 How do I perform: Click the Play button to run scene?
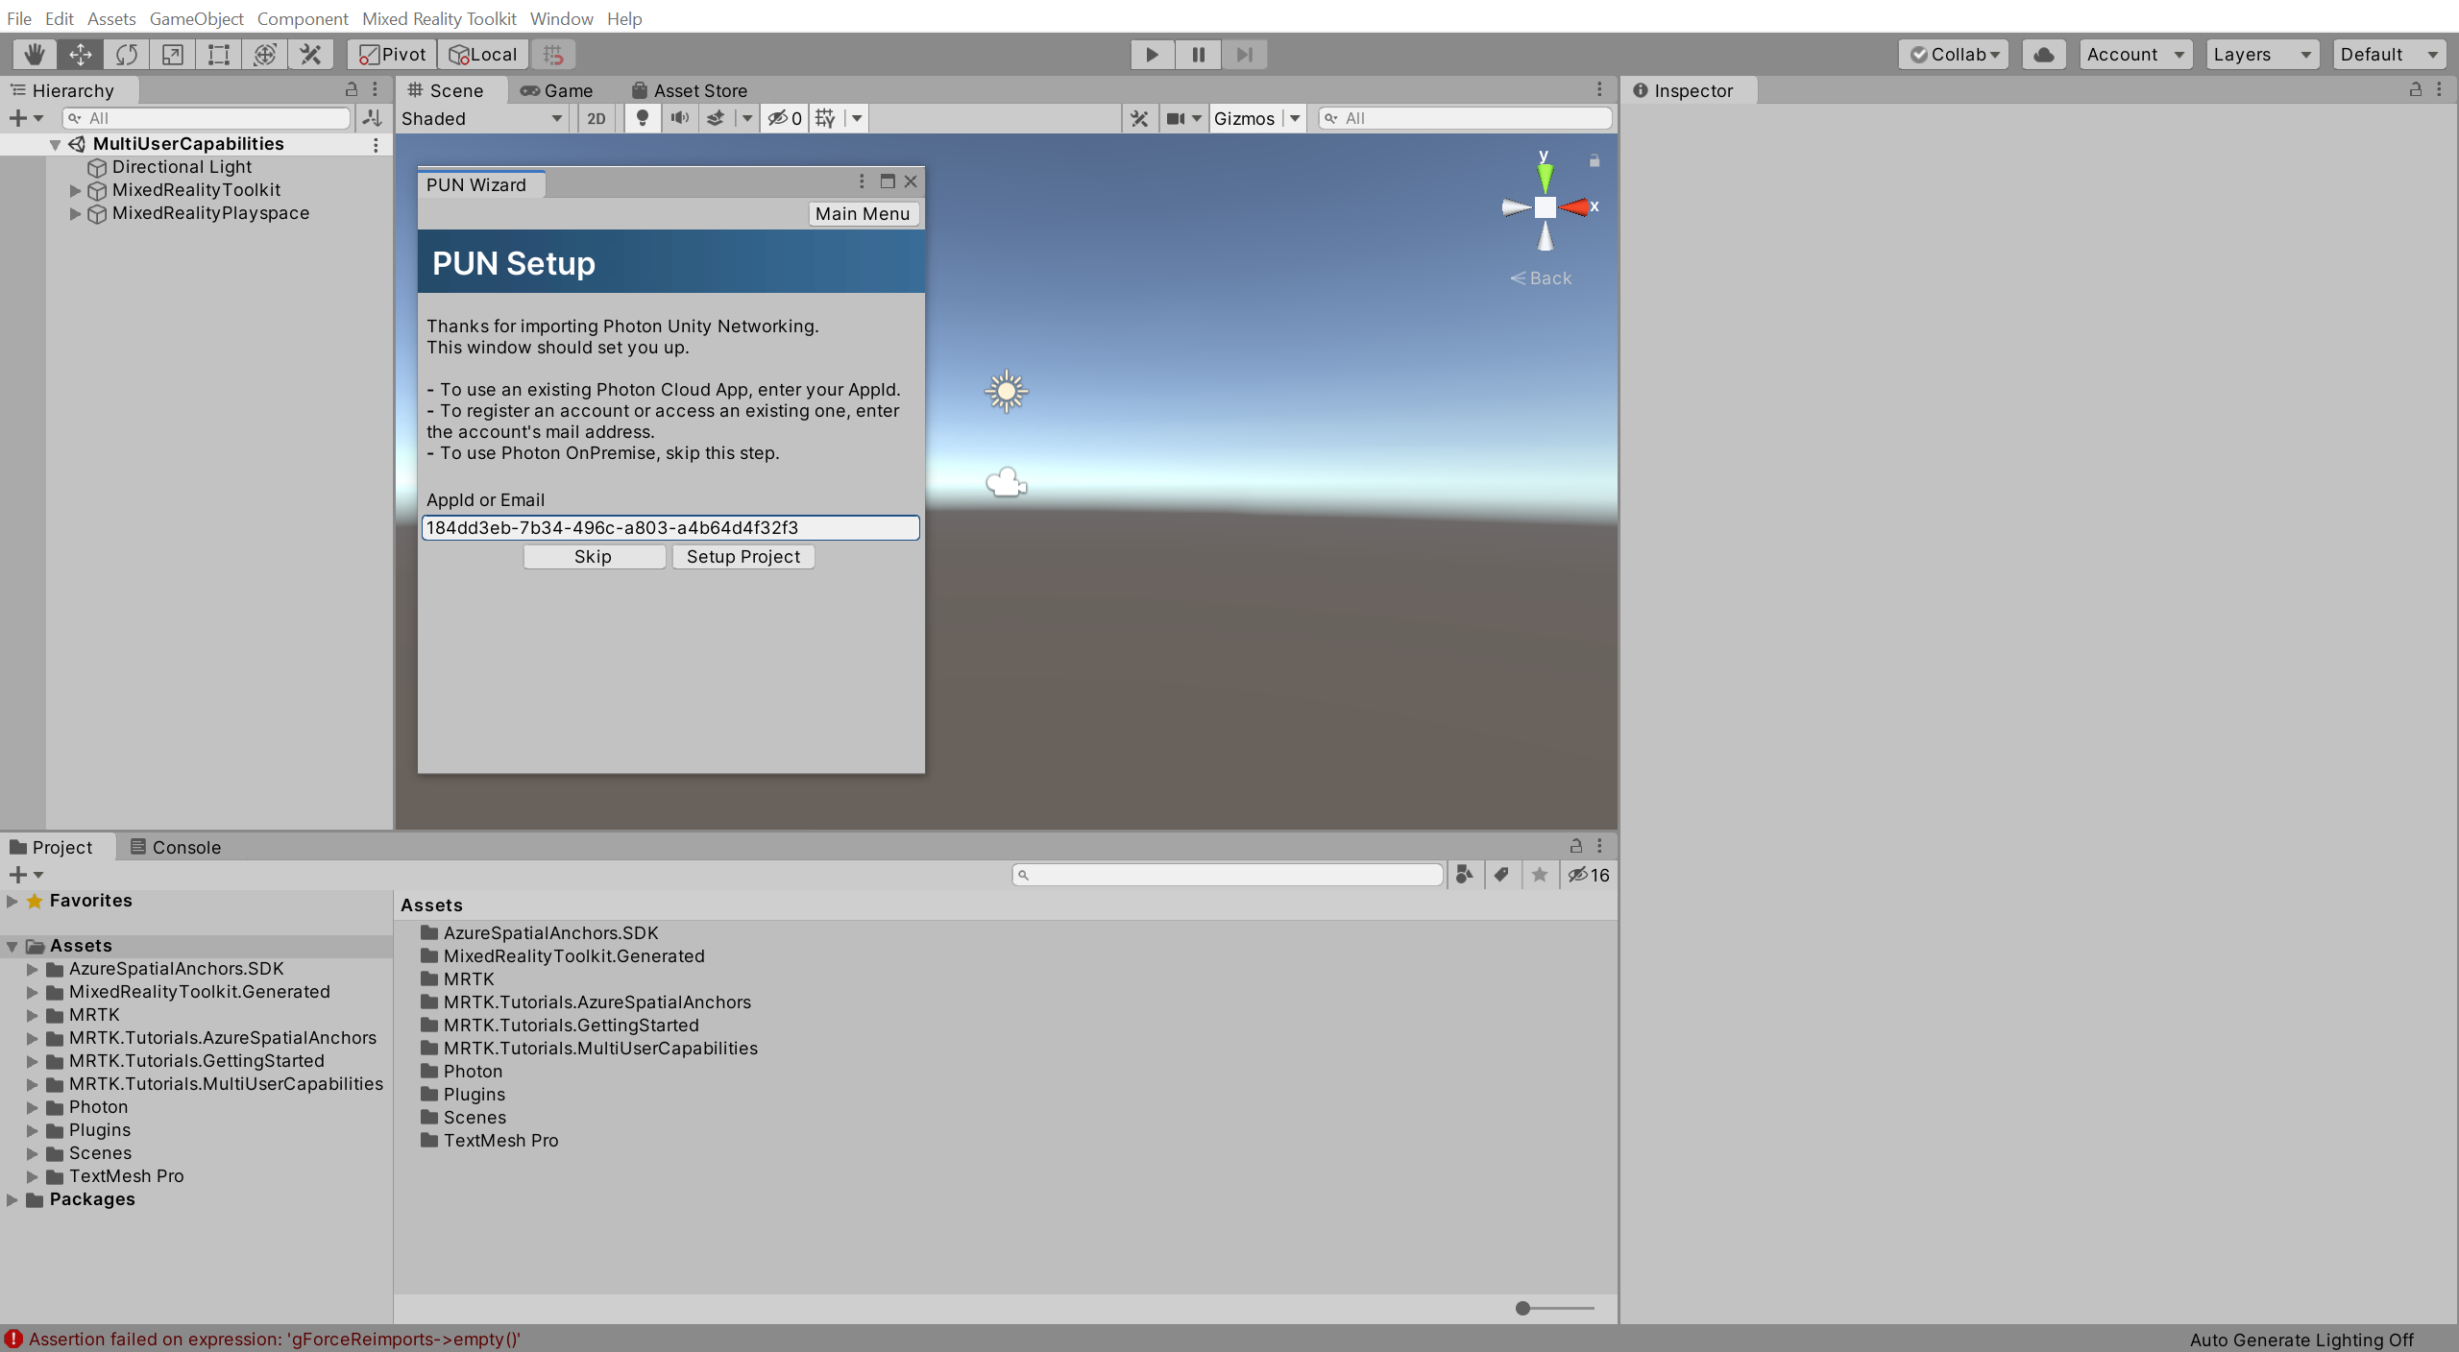(1152, 53)
